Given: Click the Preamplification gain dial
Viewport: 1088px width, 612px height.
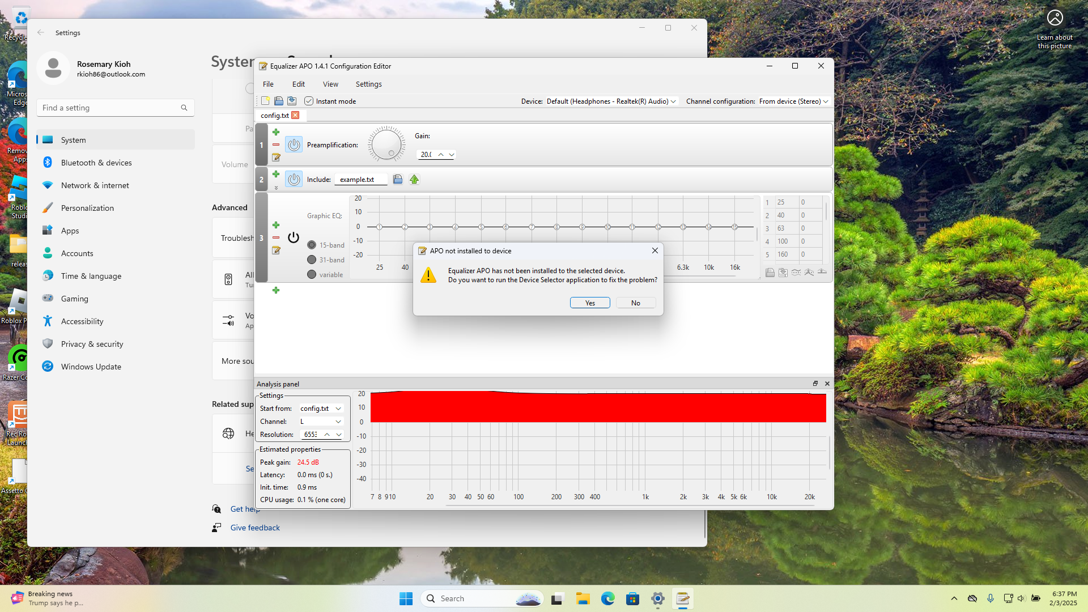Looking at the screenshot, I should (x=386, y=144).
